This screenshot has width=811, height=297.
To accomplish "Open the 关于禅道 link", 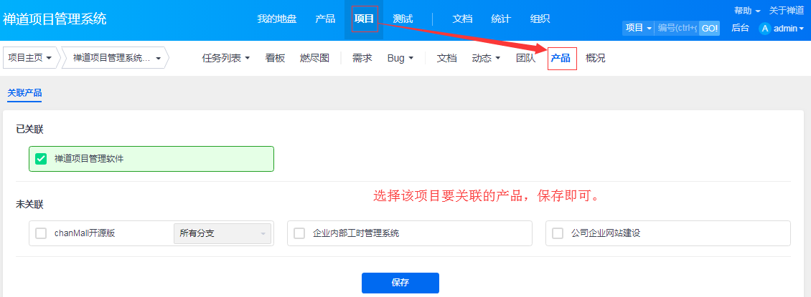I will point(787,10).
